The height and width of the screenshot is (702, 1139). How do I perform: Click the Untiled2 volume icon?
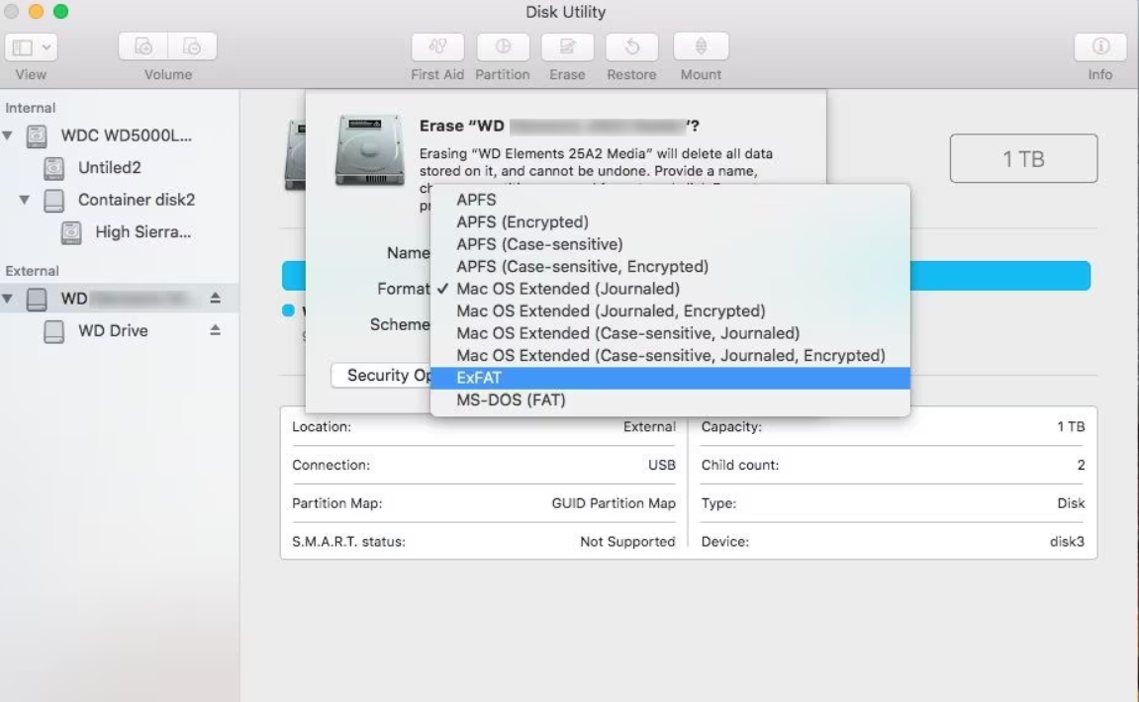point(53,168)
